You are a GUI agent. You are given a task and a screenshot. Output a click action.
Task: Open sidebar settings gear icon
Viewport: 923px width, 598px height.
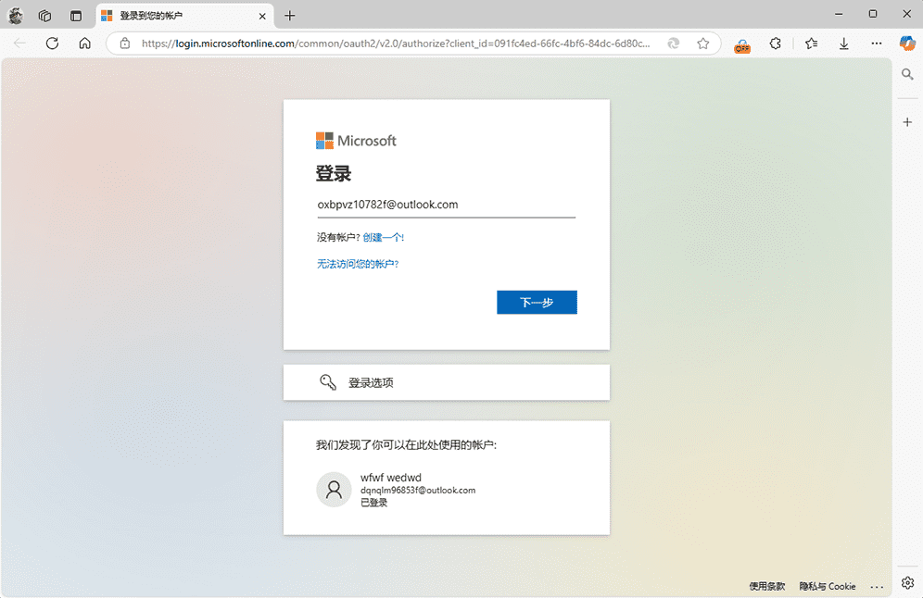tap(907, 582)
